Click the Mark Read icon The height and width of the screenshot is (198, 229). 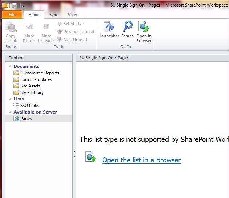pyautogui.click(x=29, y=27)
